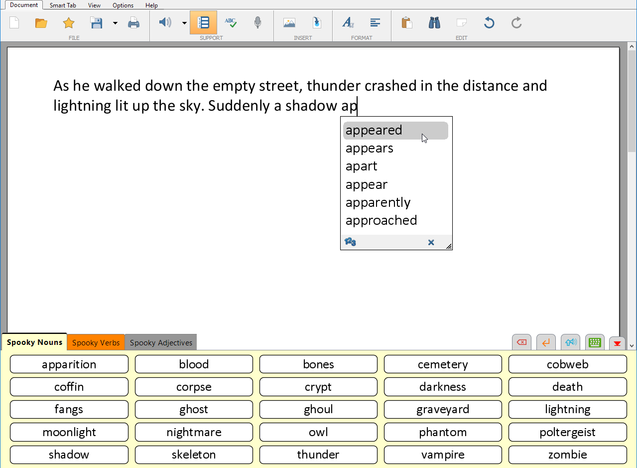Redo the last edit
Screen dimensions: 637x468
click(516, 22)
